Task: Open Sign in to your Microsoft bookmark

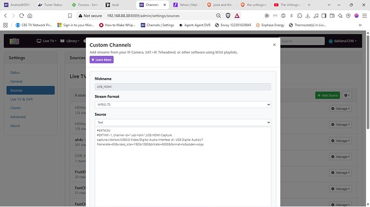Action: tap(76, 25)
